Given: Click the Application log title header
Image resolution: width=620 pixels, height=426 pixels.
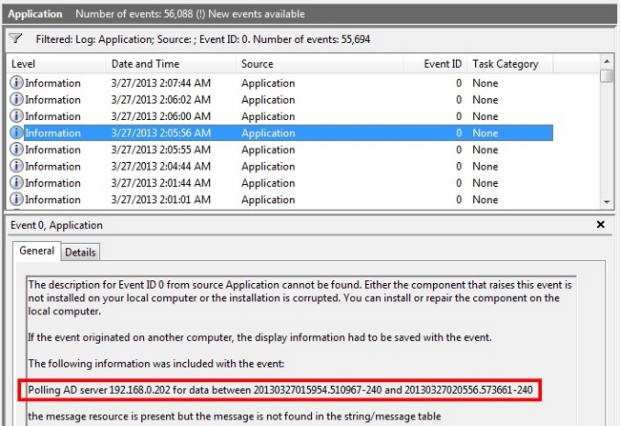Looking at the screenshot, I should 34,14.
